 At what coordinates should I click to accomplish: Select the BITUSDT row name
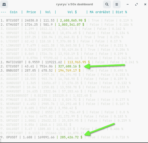click(x=13, y=108)
